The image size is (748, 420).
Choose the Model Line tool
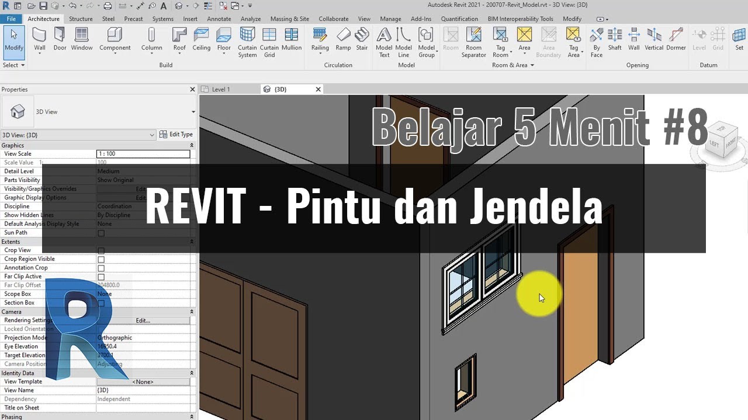[404, 43]
